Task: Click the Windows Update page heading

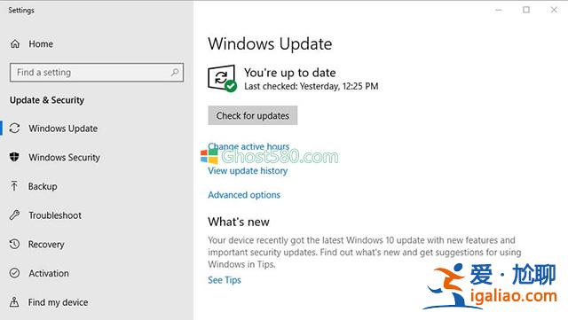Action: tap(270, 43)
